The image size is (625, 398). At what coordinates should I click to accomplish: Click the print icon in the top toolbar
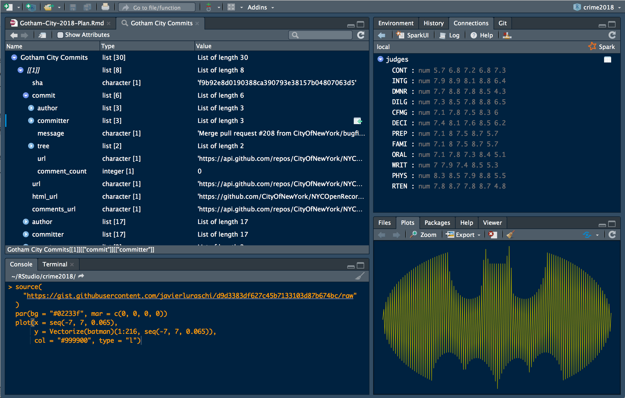(105, 7)
